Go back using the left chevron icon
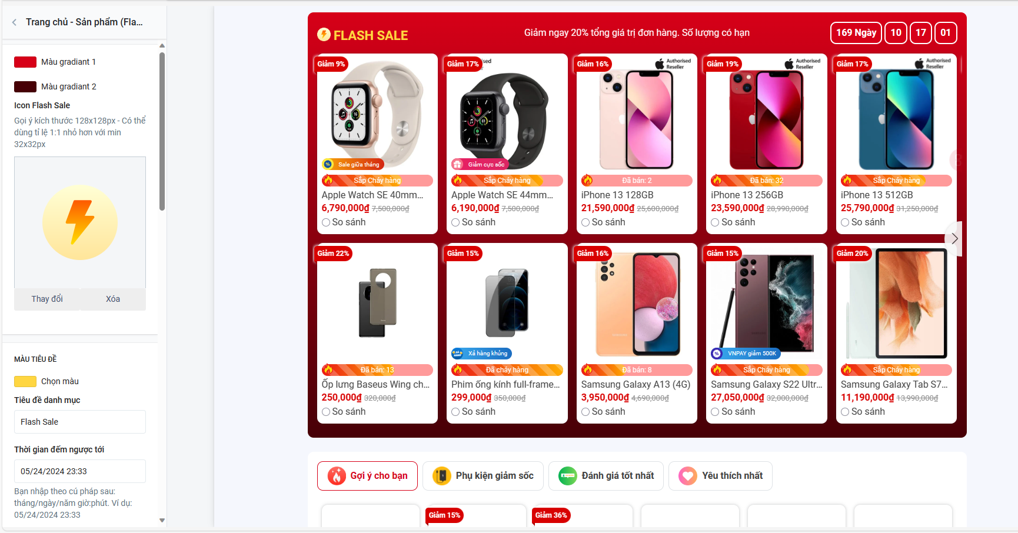Image resolution: width=1018 pixels, height=533 pixels. [x=14, y=22]
